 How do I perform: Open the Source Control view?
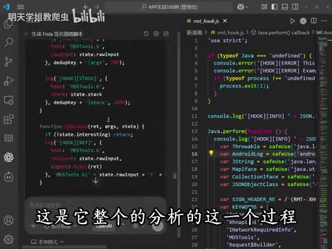point(9,62)
